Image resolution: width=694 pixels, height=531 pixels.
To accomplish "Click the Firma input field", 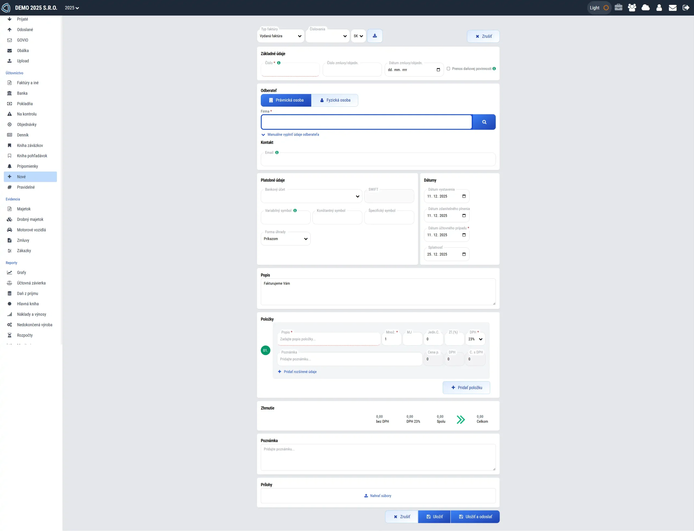I will (x=366, y=122).
